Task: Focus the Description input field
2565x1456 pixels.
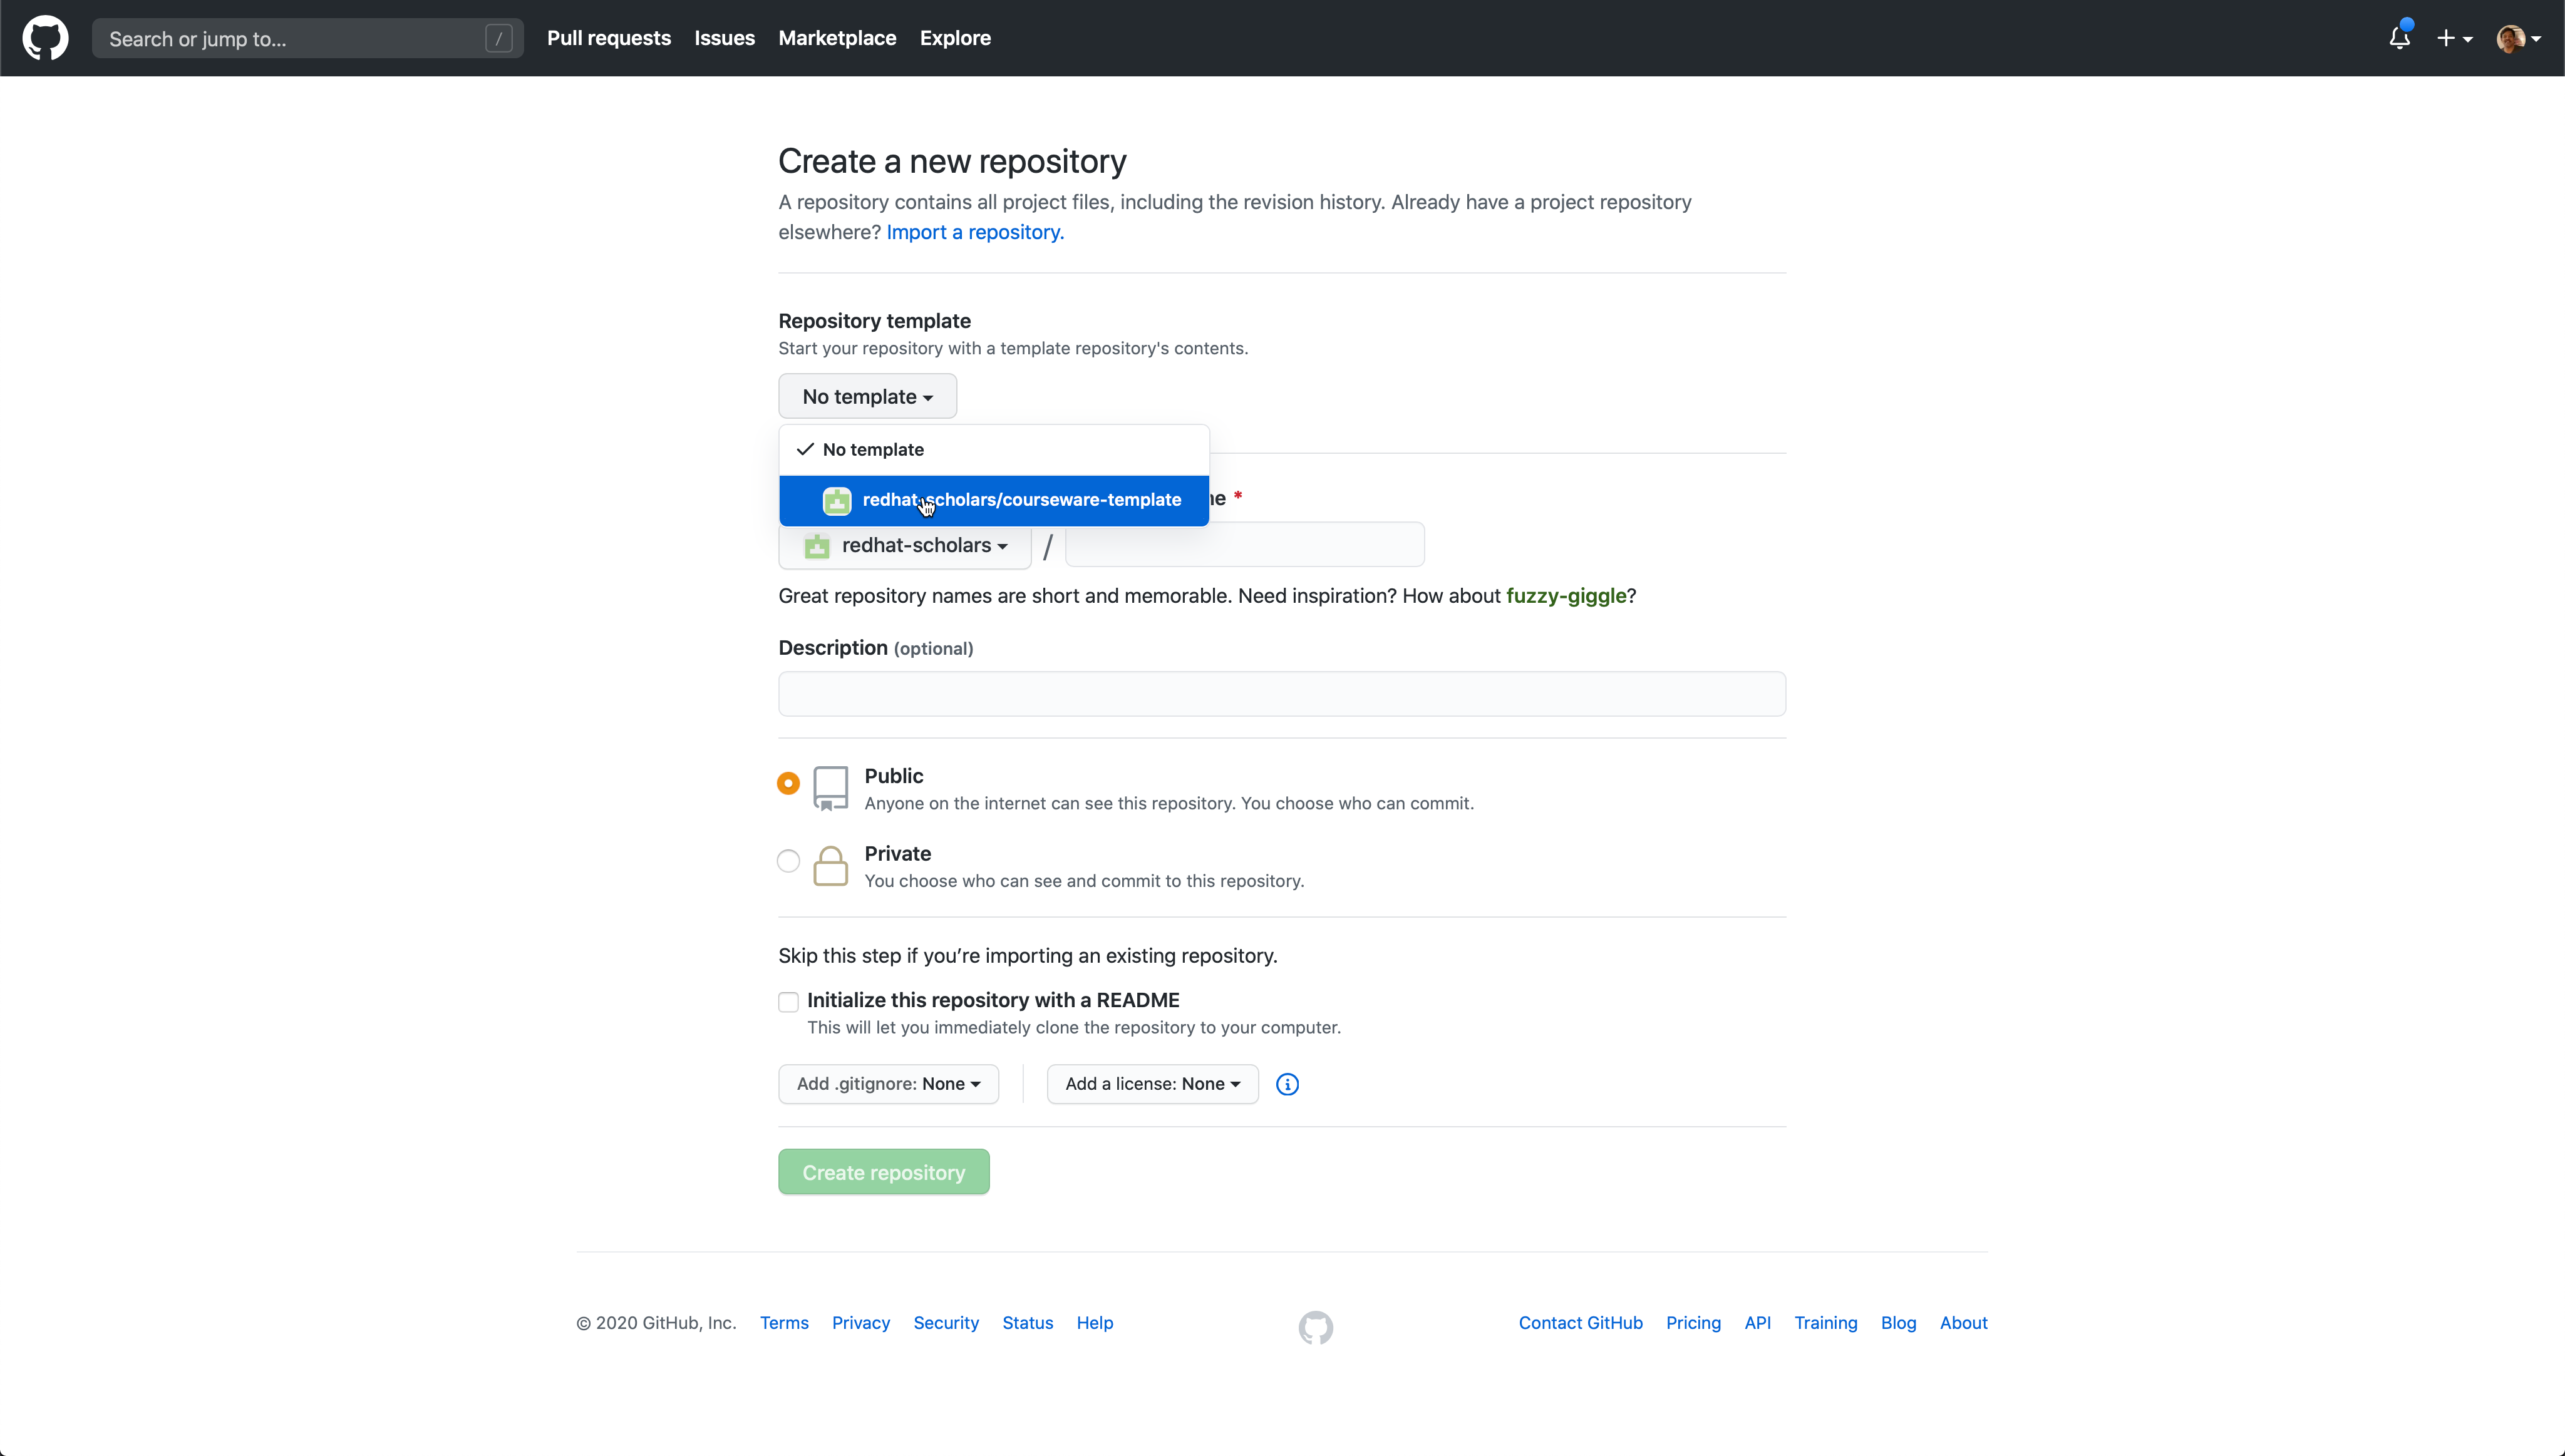Action: tap(1281, 694)
